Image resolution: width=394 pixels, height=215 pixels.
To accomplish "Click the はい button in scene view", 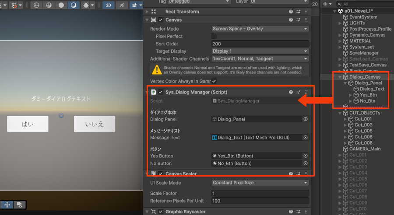I will (28, 124).
